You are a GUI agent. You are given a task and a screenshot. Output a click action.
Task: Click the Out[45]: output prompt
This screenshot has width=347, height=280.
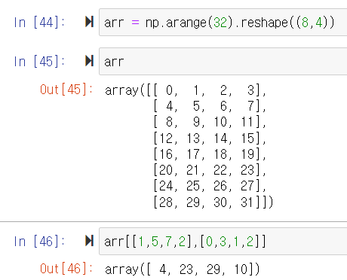(66, 90)
